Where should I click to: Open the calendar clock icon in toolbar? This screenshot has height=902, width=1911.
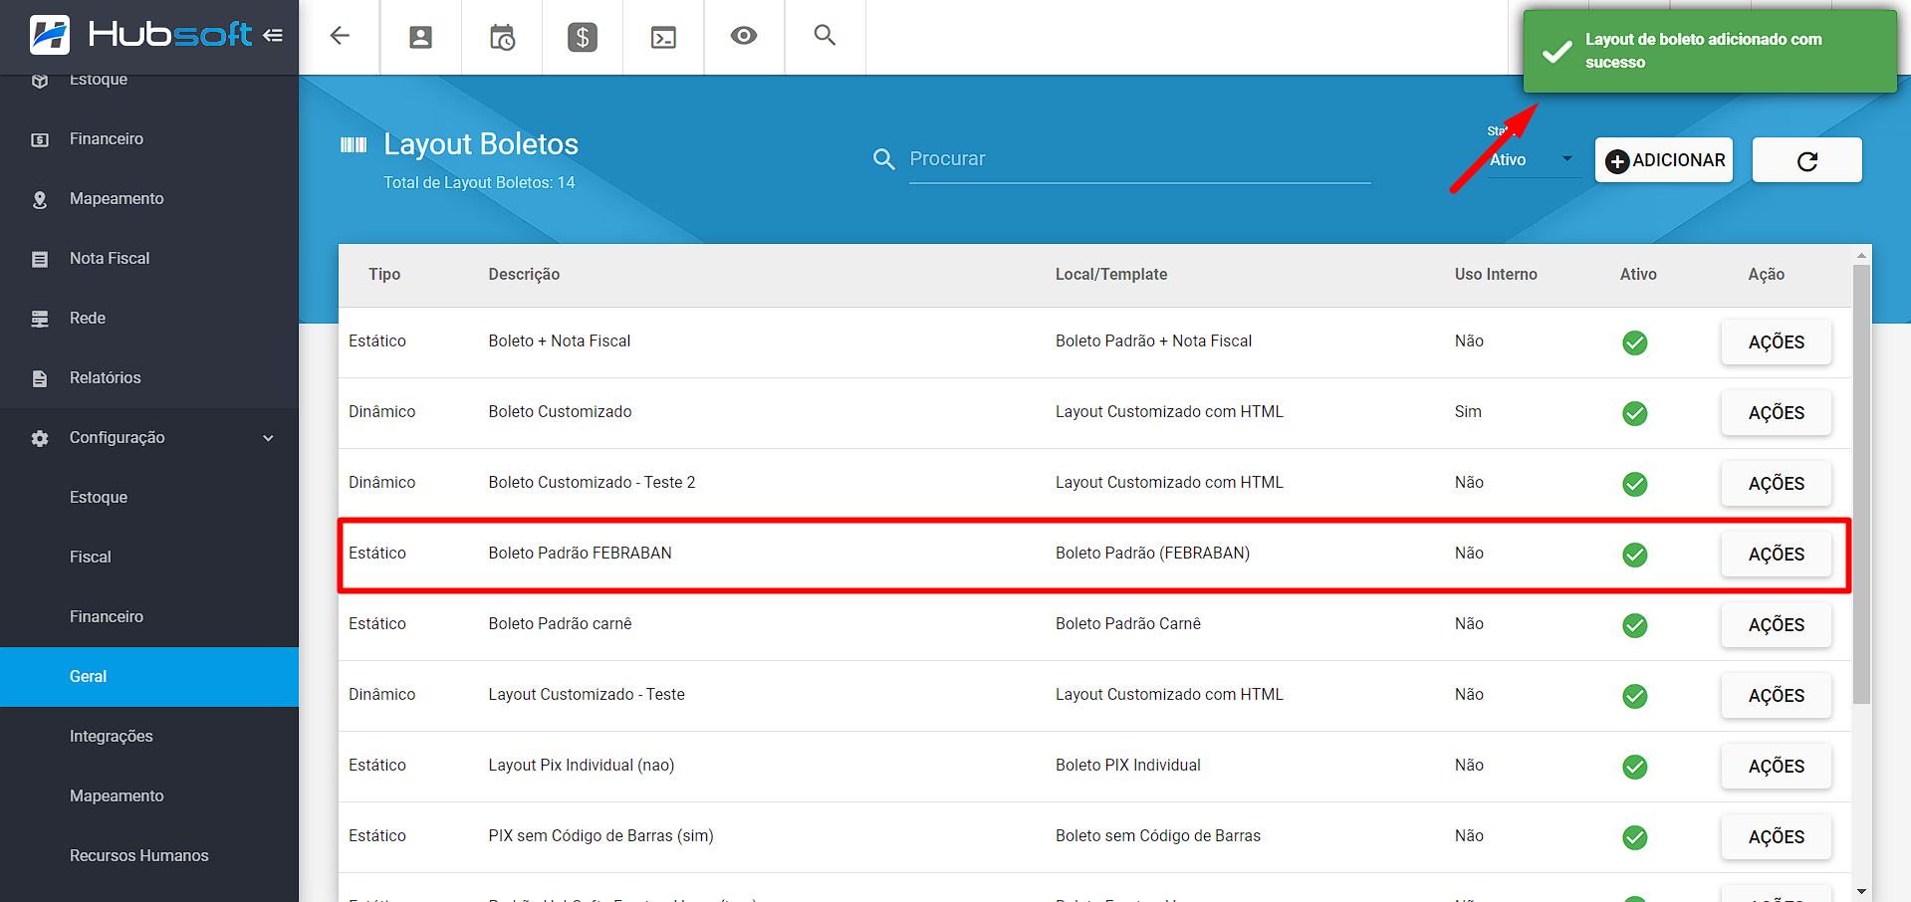pyautogui.click(x=502, y=38)
